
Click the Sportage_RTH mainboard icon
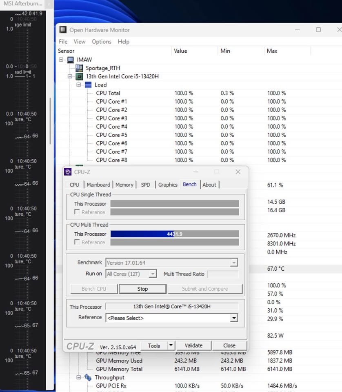tap(79, 68)
